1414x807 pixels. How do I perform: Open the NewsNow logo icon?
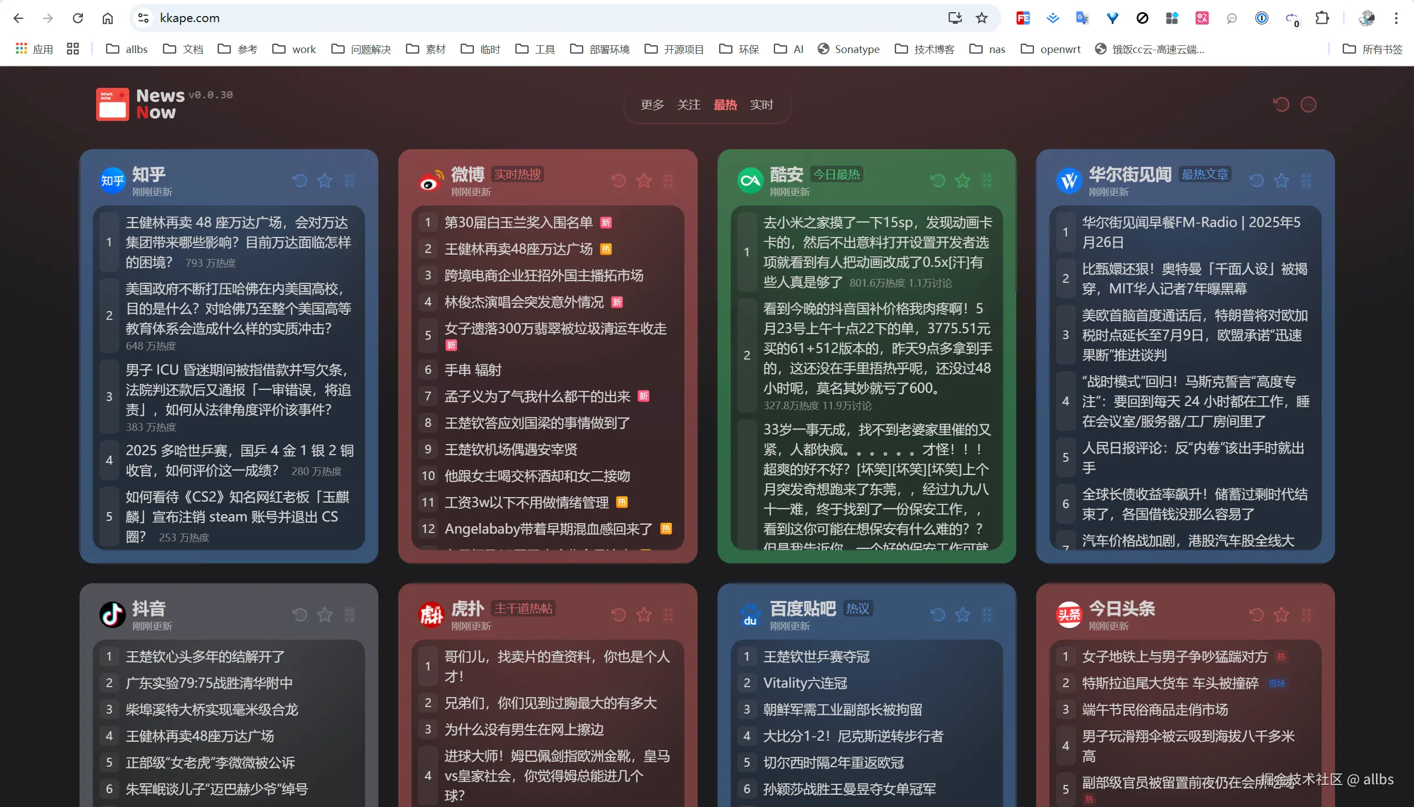[113, 104]
